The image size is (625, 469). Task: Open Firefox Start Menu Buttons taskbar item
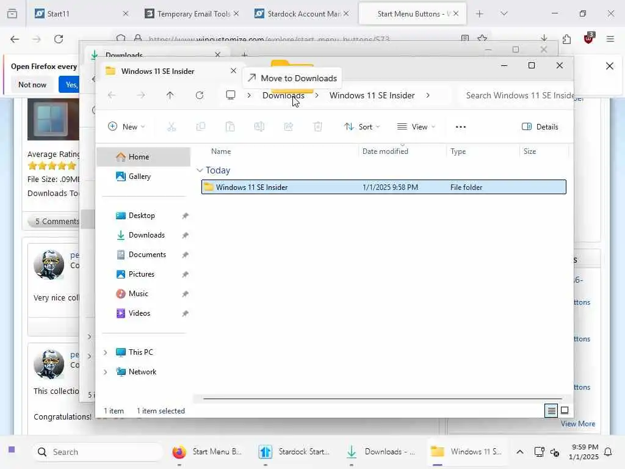click(208, 452)
